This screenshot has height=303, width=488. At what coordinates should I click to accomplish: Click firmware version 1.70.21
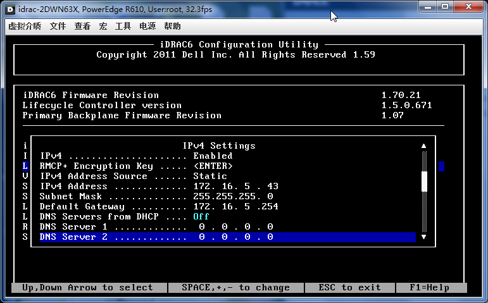(401, 95)
